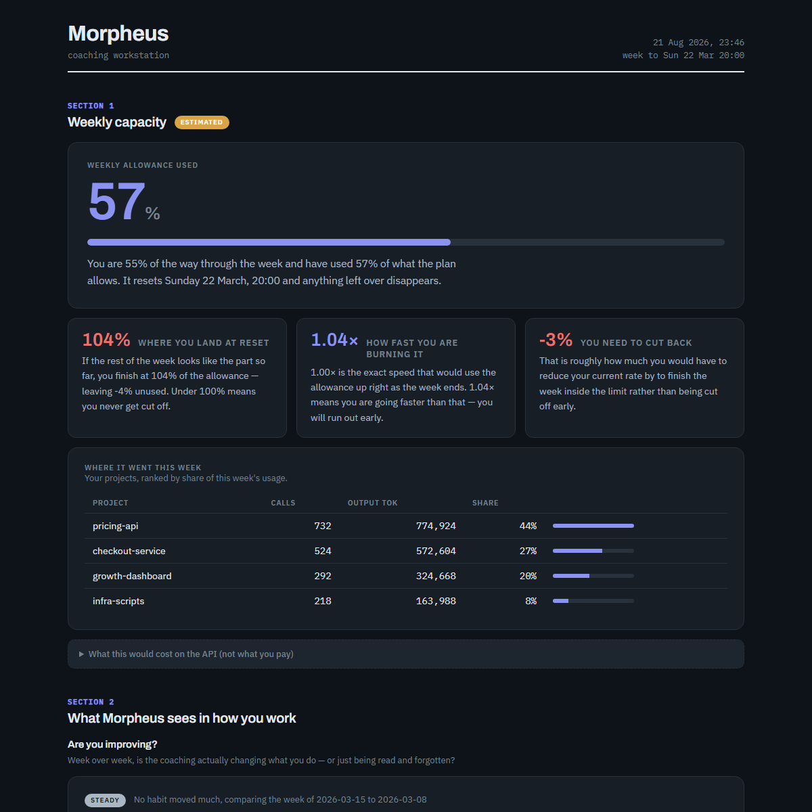Click the No habit moved much sentence
Image resolution: width=812 pixels, height=812 pixels.
pos(280,800)
